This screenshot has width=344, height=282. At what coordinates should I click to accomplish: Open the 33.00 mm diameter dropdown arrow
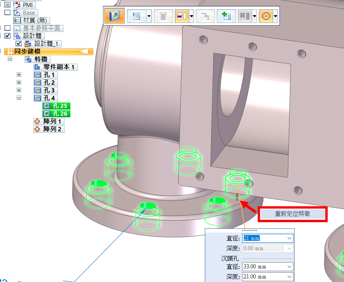(289, 266)
